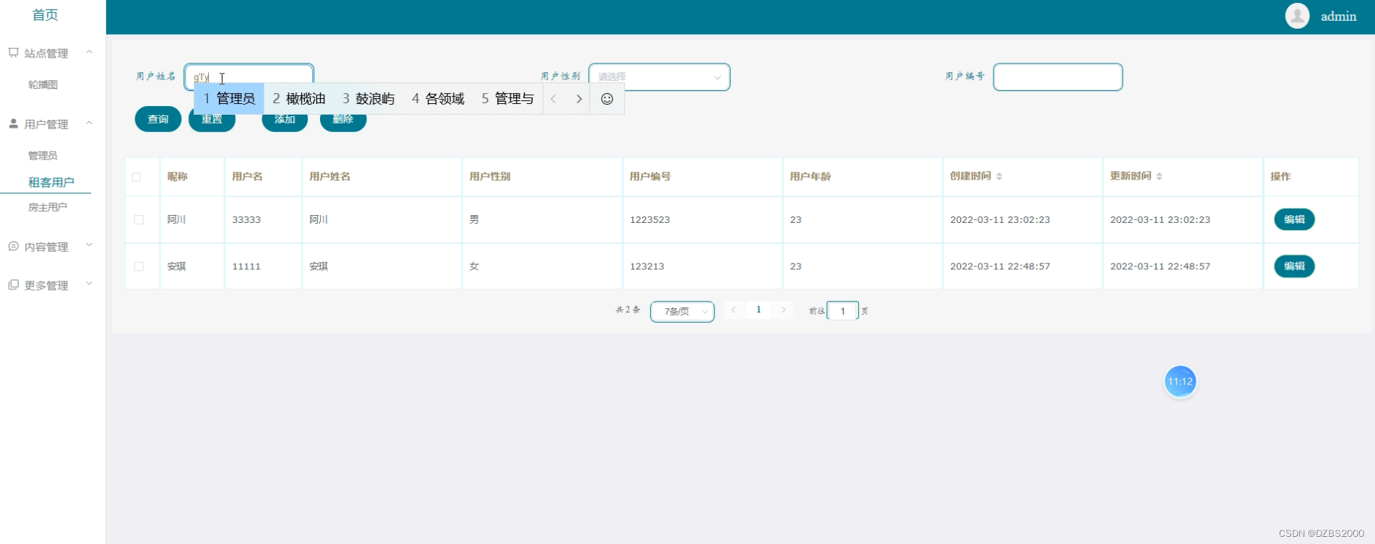Click the 共2条 total count text

627,310
